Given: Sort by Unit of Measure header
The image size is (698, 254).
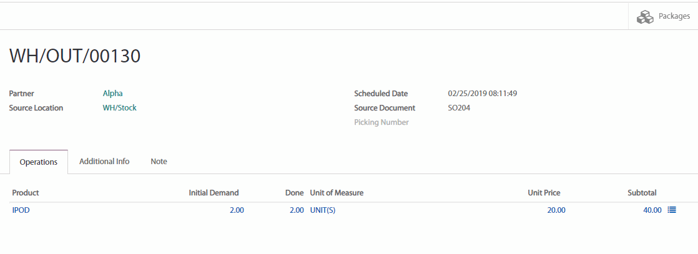Looking at the screenshot, I should (x=337, y=193).
